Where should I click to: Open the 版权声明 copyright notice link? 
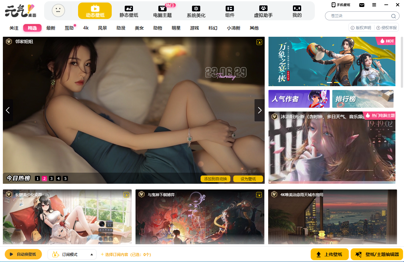361,28
